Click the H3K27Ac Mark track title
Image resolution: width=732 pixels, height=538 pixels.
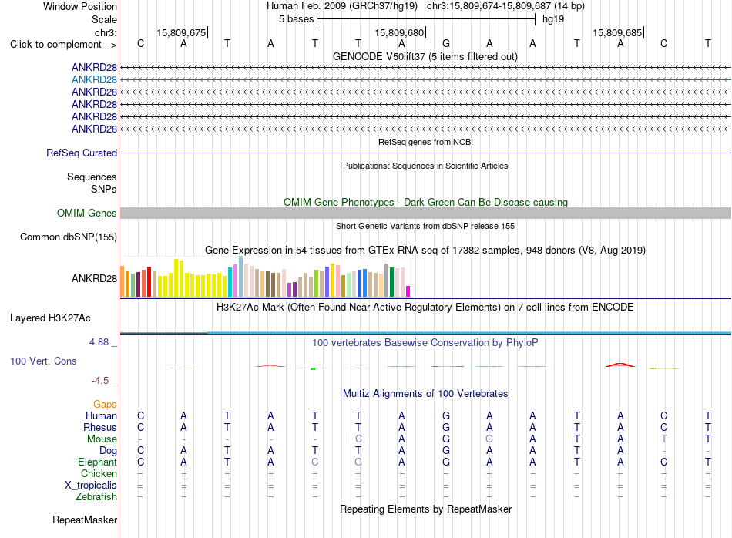point(425,308)
